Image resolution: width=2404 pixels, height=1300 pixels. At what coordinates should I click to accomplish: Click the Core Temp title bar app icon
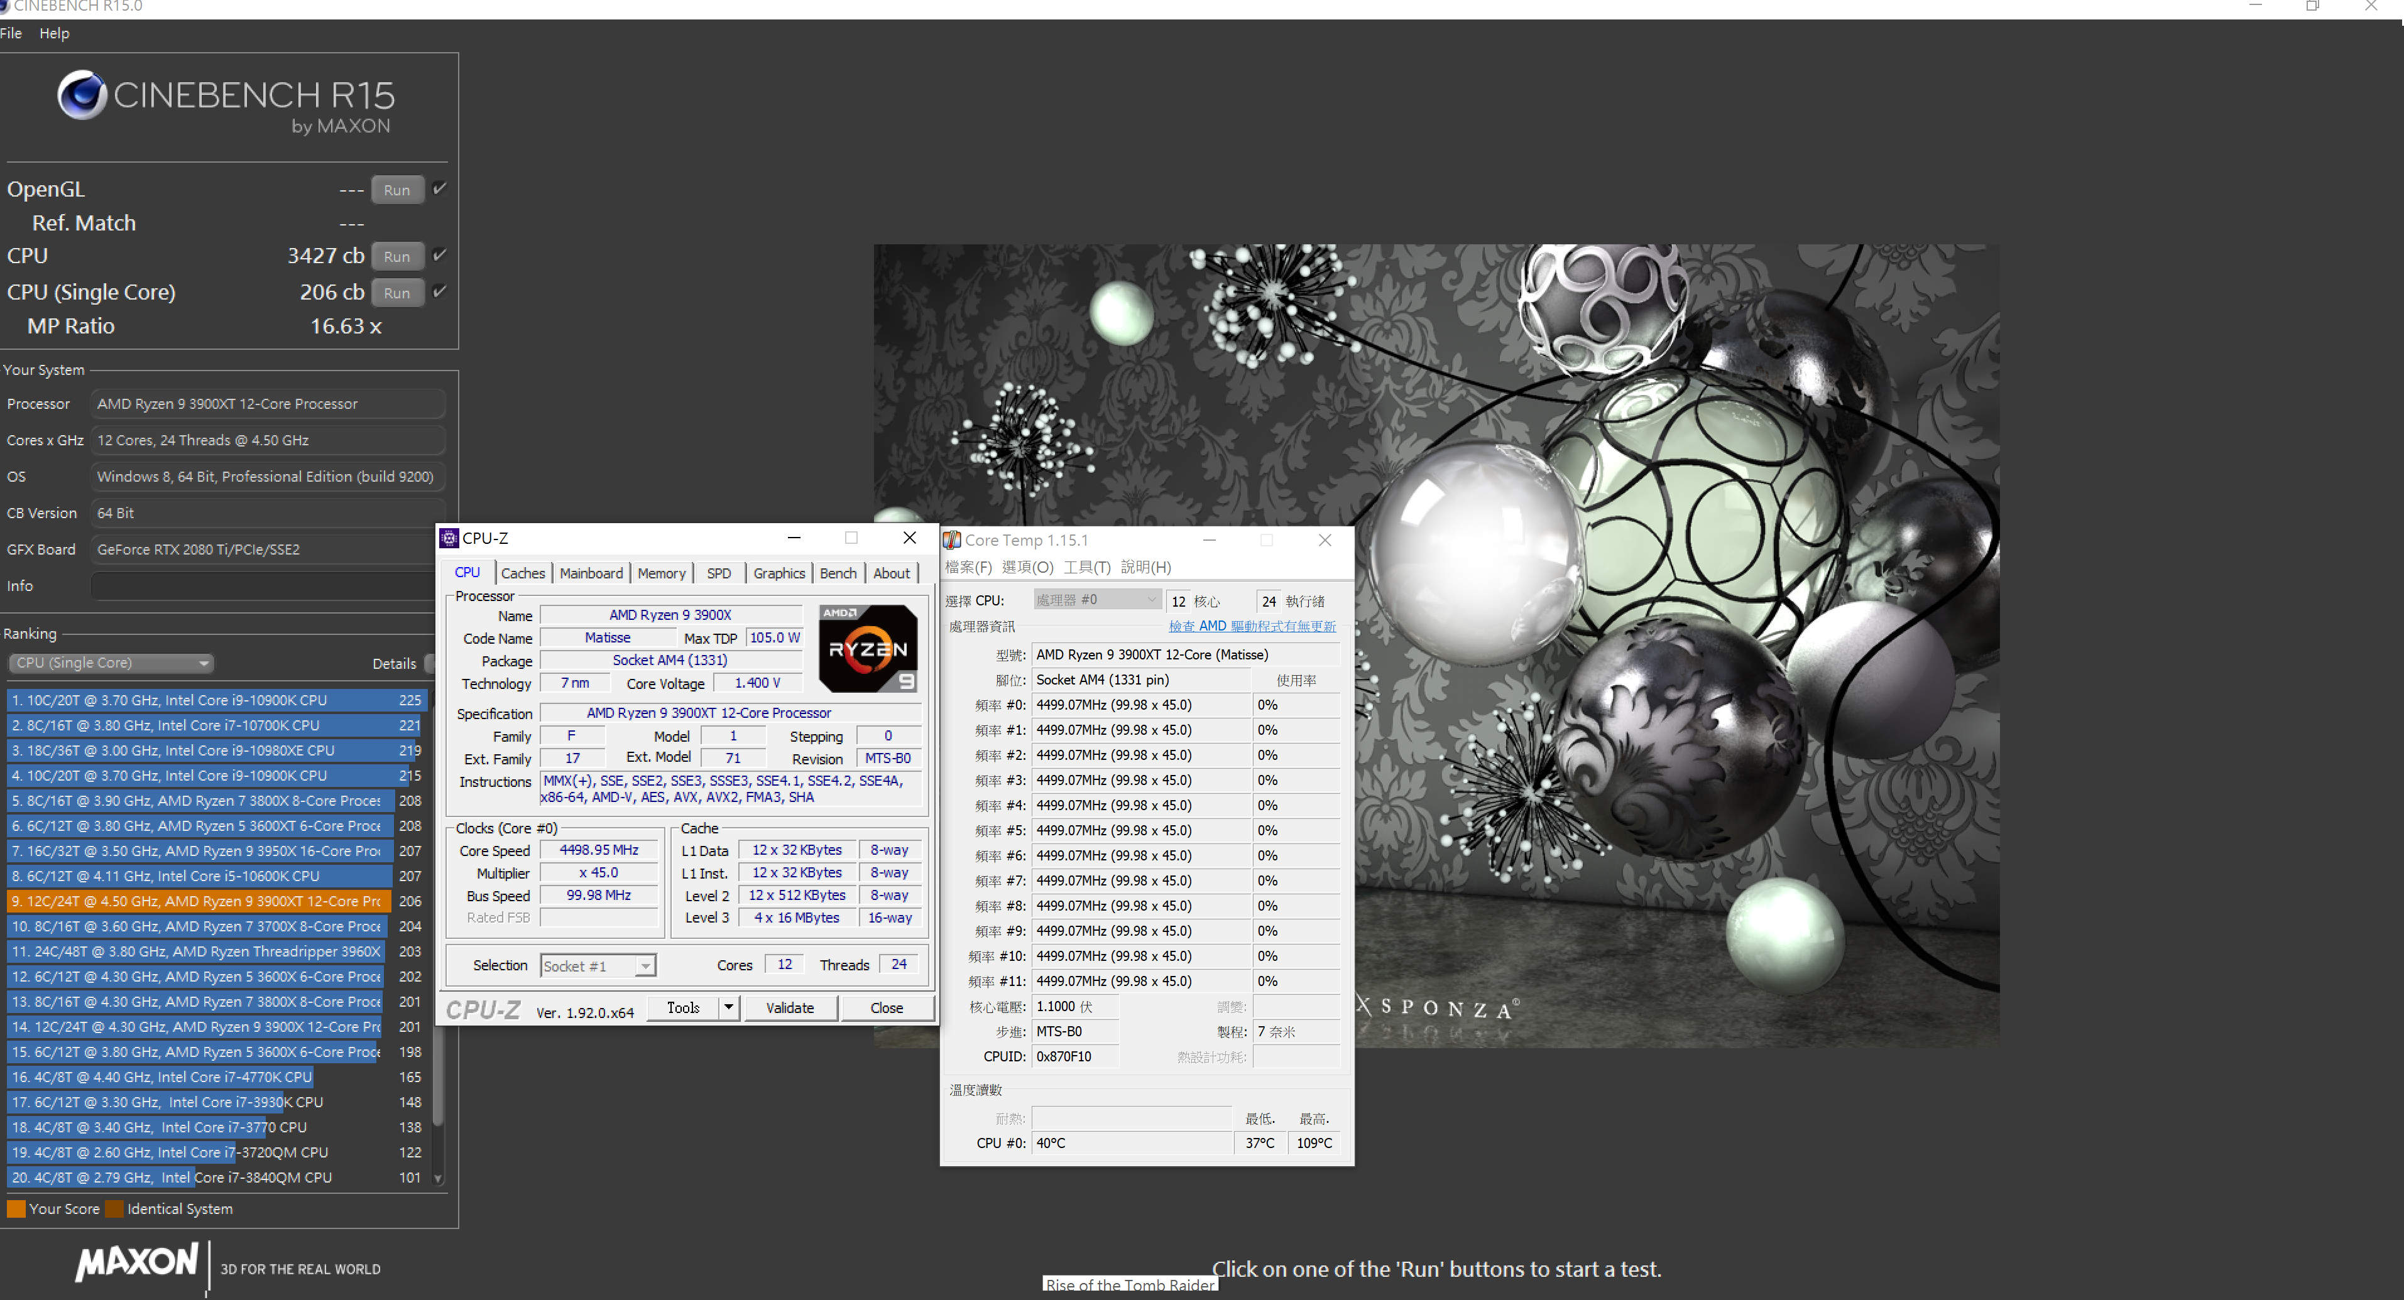point(952,540)
